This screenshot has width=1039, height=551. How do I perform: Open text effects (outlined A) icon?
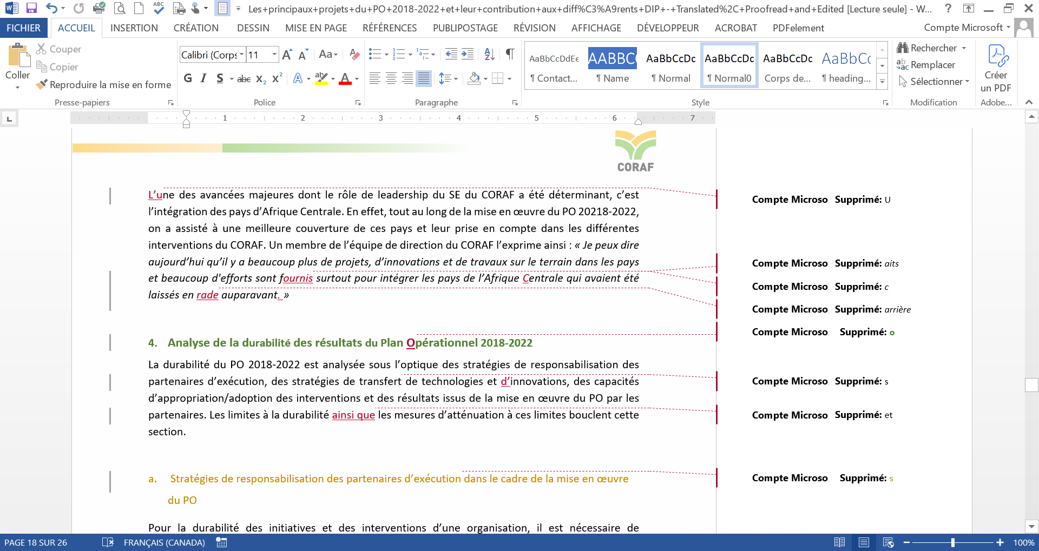point(298,78)
